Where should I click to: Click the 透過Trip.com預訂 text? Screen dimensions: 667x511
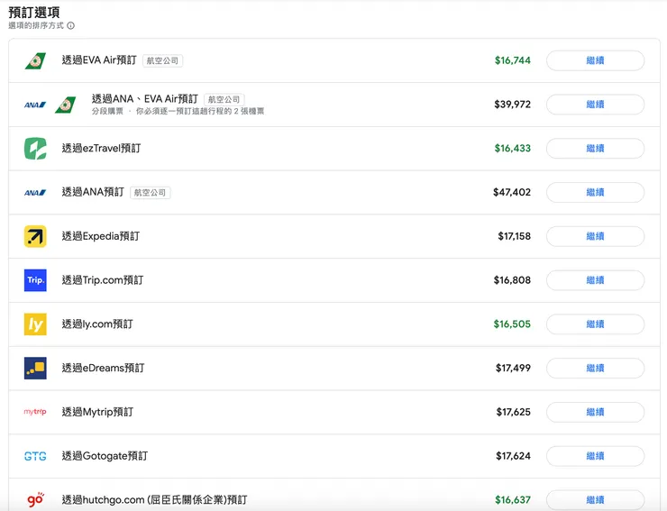(x=103, y=280)
